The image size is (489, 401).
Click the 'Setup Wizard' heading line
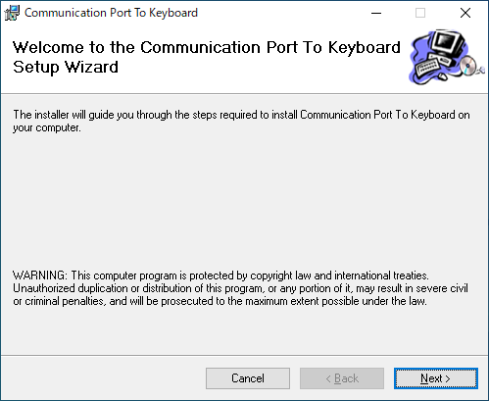(x=66, y=68)
